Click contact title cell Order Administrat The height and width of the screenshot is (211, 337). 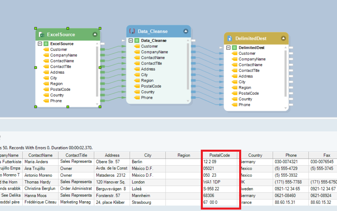tap(76, 189)
